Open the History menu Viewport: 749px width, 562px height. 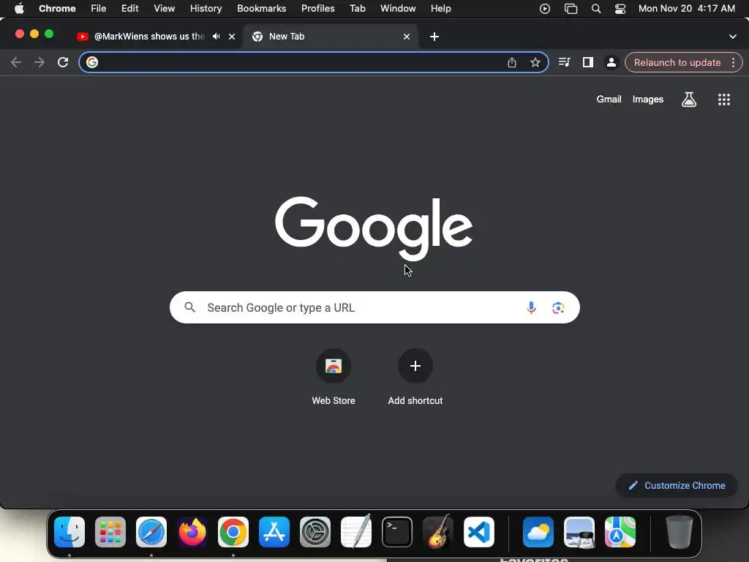(x=206, y=9)
